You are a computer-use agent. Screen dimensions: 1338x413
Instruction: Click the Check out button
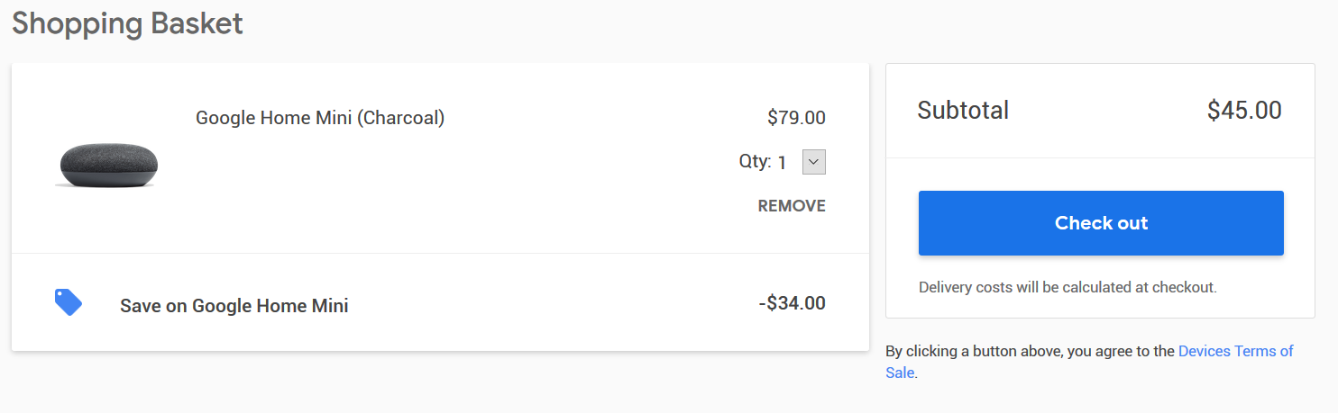[1101, 223]
